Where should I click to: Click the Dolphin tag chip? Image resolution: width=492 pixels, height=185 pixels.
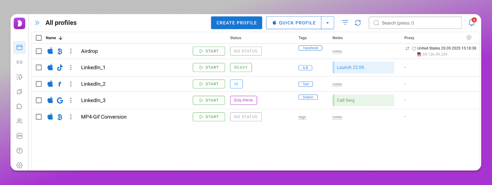(308, 97)
